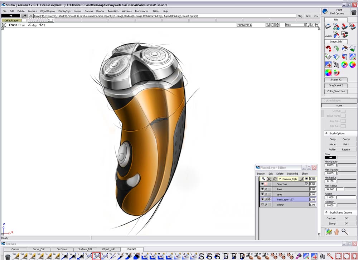Screen dimensions: 358x260
Task: Toggle visibility of the colour layer
Action: click(262, 204)
